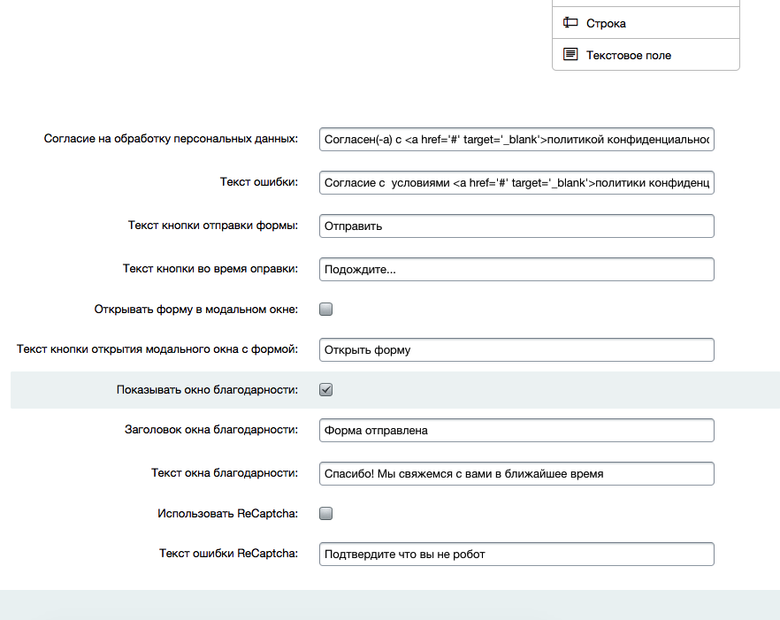Screen dimensions: 780x620
Task: Click the Текстовое поле icon
Action: click(570, 55)
